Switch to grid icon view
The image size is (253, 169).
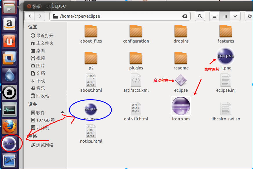[x=225, y=16]
